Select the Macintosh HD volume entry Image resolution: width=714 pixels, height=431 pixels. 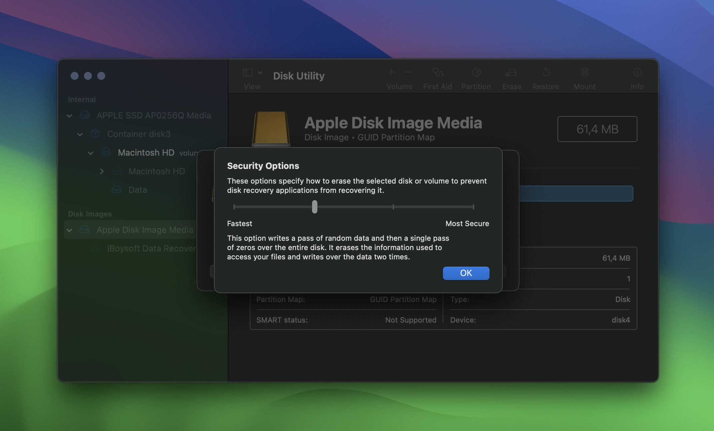157,170
